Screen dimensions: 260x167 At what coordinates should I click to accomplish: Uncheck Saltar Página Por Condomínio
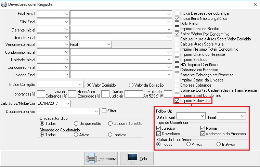click(177, 34)
